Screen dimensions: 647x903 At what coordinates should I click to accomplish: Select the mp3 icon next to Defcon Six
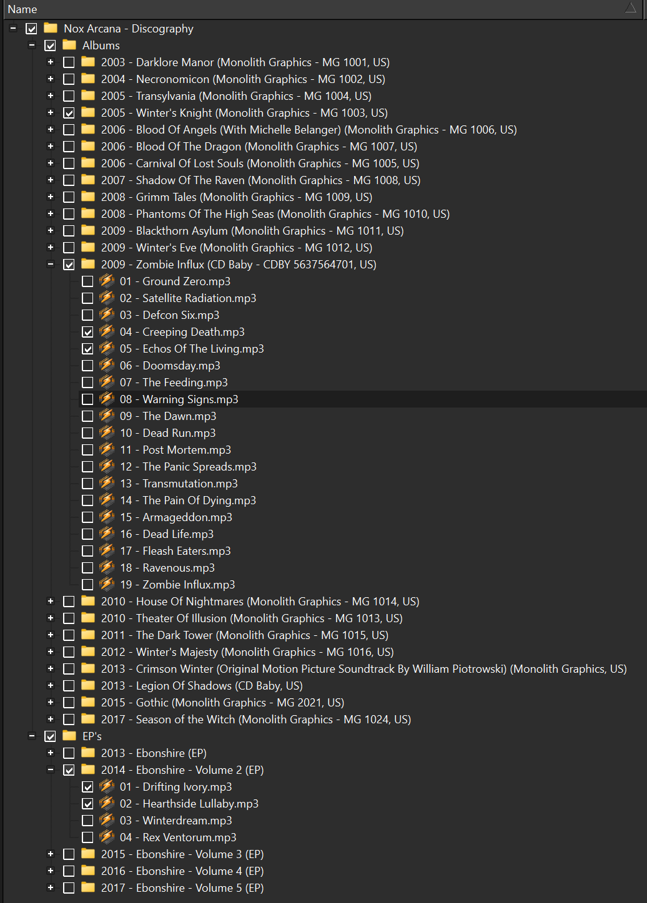(x=107, y=315)
